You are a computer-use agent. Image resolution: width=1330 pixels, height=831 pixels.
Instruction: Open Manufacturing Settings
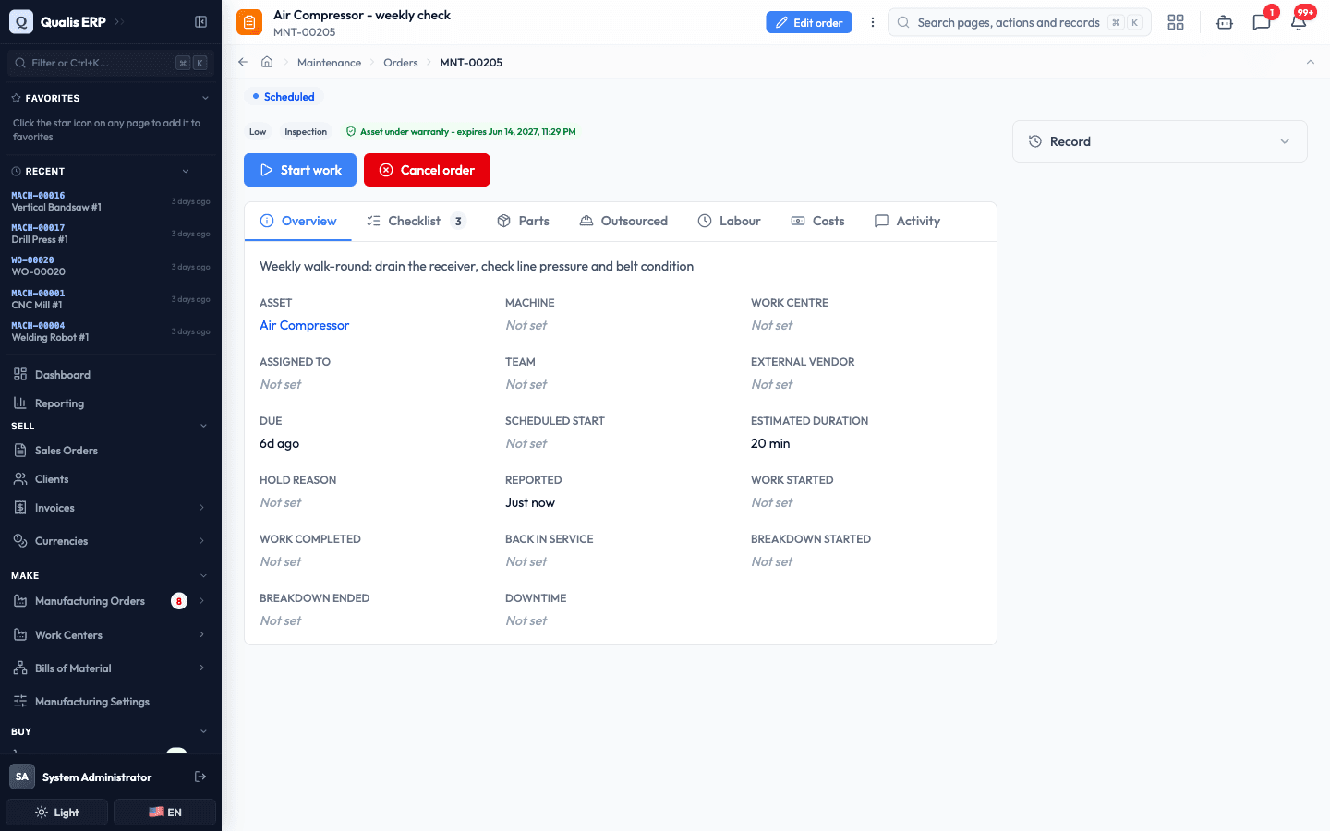(111, 701)
